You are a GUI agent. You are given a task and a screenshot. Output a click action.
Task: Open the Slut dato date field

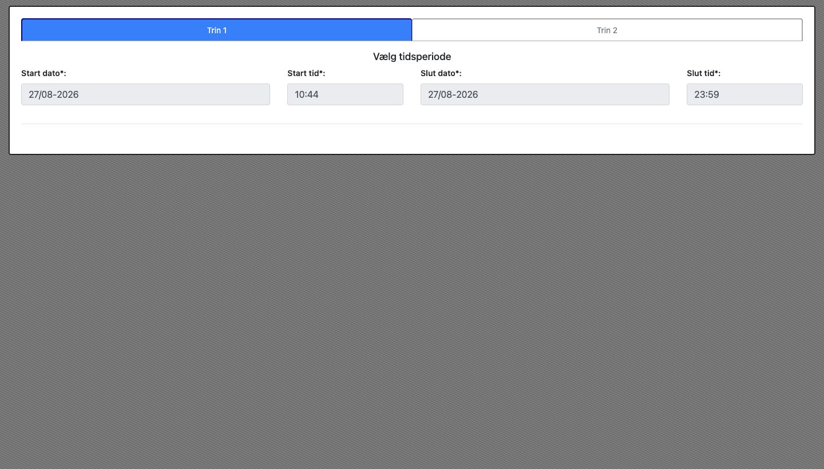pos(545,94)
